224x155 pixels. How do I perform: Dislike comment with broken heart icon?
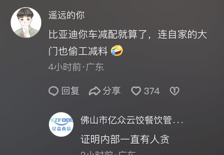pos(174,91)
